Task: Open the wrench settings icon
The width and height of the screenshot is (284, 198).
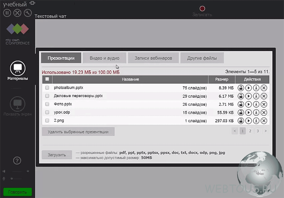Action: [28, 13]
